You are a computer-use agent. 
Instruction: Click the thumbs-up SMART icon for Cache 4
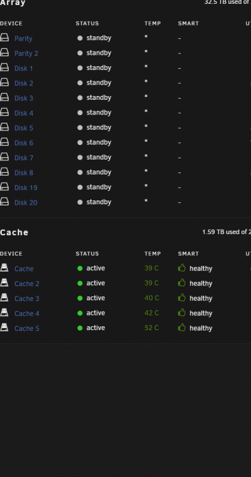182,312
